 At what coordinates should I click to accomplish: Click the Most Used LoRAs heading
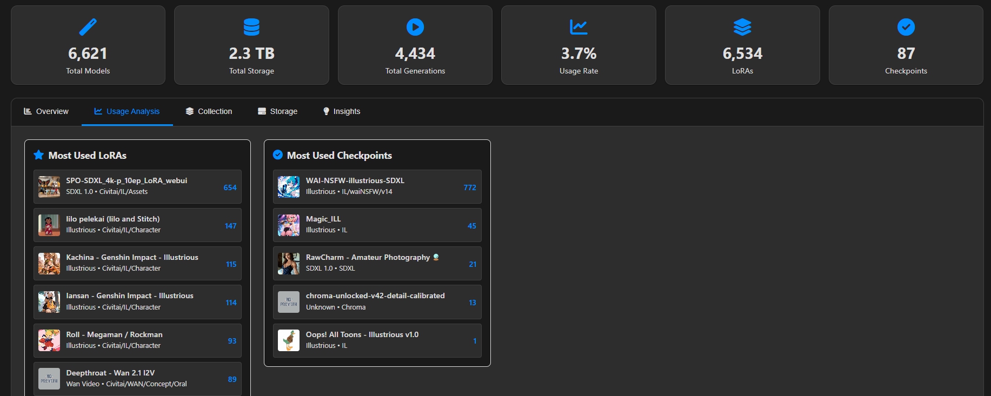click(x=88, y=155)
